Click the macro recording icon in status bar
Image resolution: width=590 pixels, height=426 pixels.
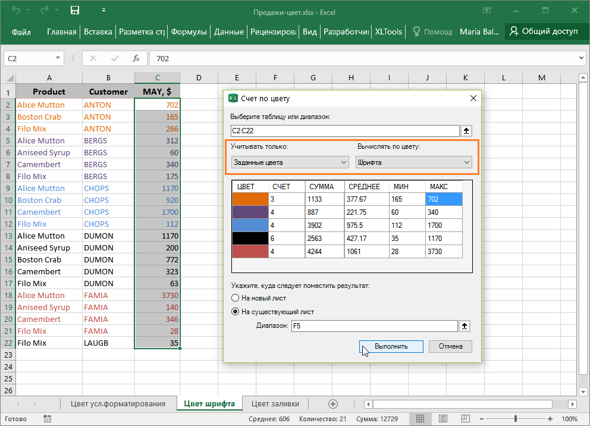click(x=48, y=419)
